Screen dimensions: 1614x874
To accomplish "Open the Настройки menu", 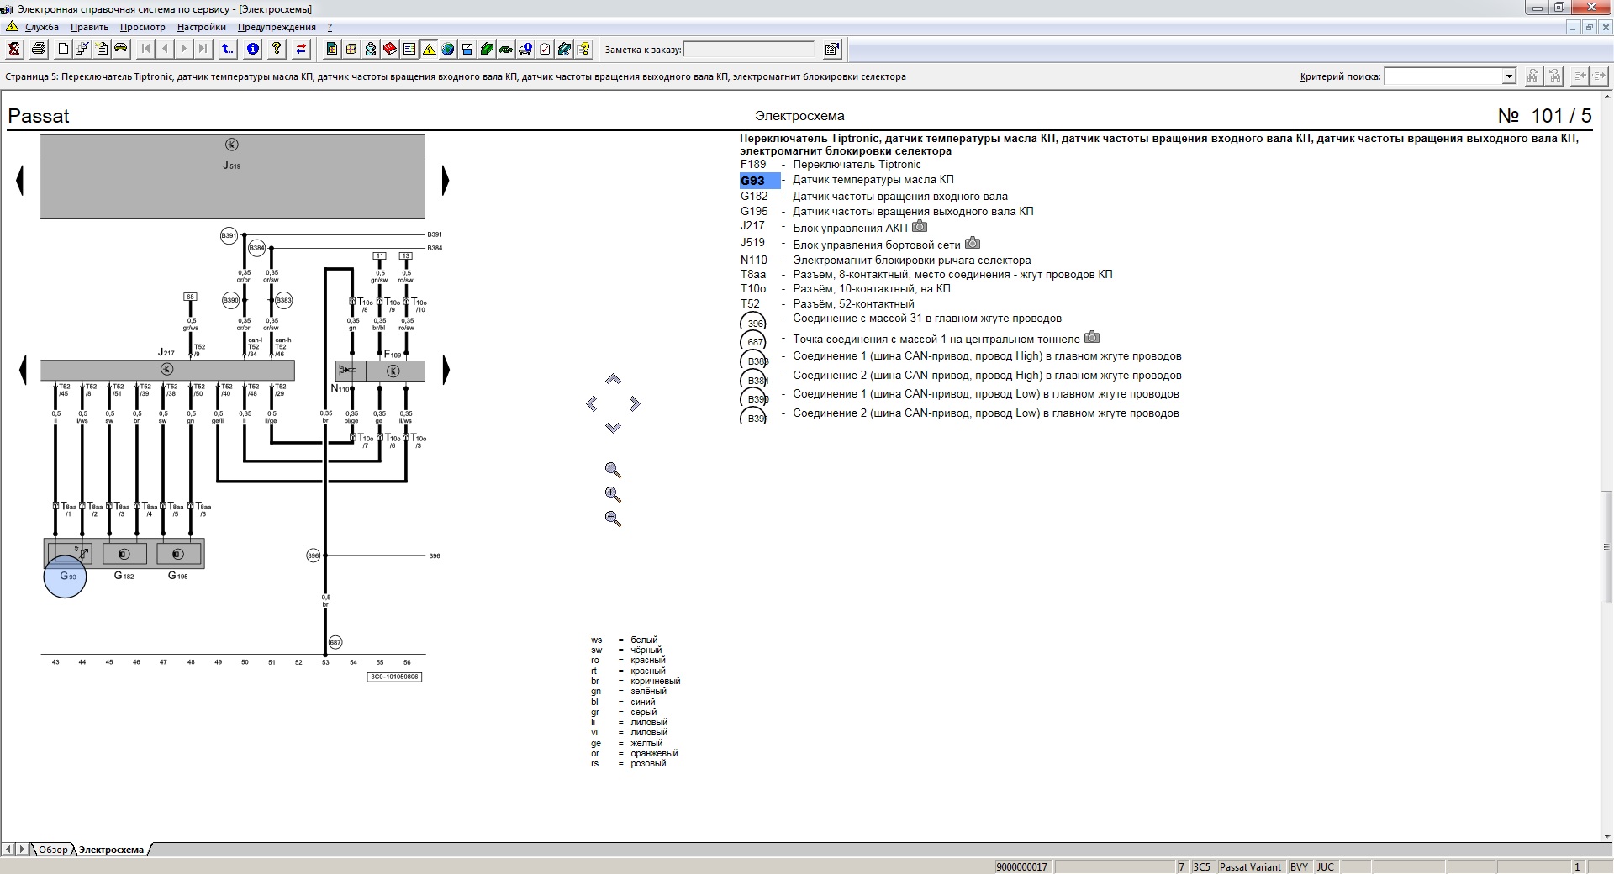I will point(201,27).
